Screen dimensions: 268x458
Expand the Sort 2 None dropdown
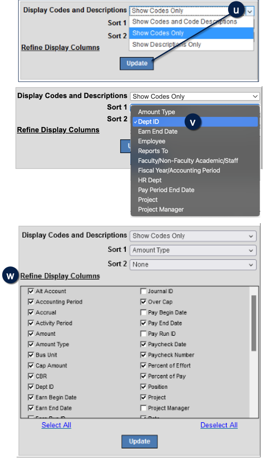[193, 264]
